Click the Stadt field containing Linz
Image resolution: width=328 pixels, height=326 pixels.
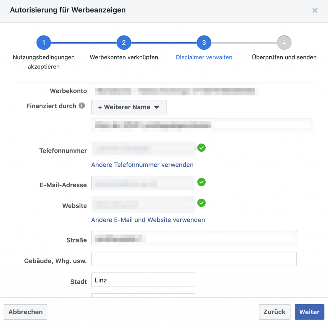coord(143,280)
